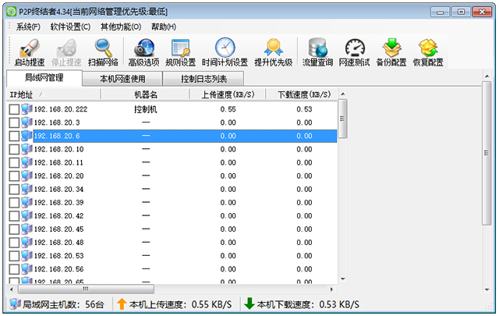Screen dimensions: 499x316
Task: Click the 启动提速 rocket icon
Action: 30,48
